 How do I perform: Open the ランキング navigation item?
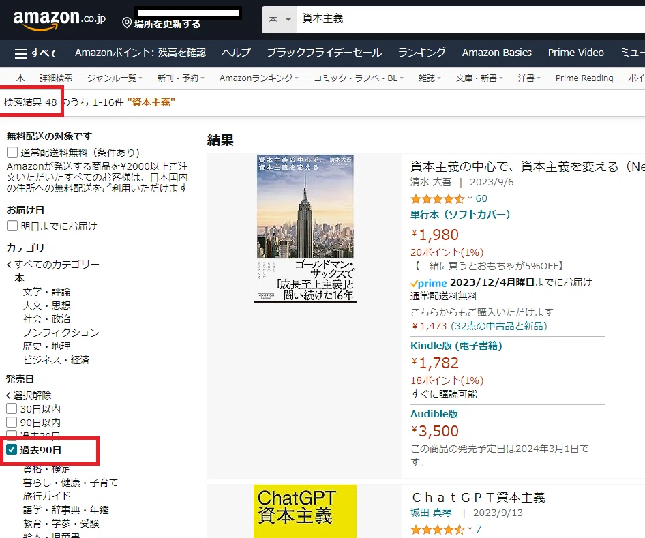click(x=422, y=53)
